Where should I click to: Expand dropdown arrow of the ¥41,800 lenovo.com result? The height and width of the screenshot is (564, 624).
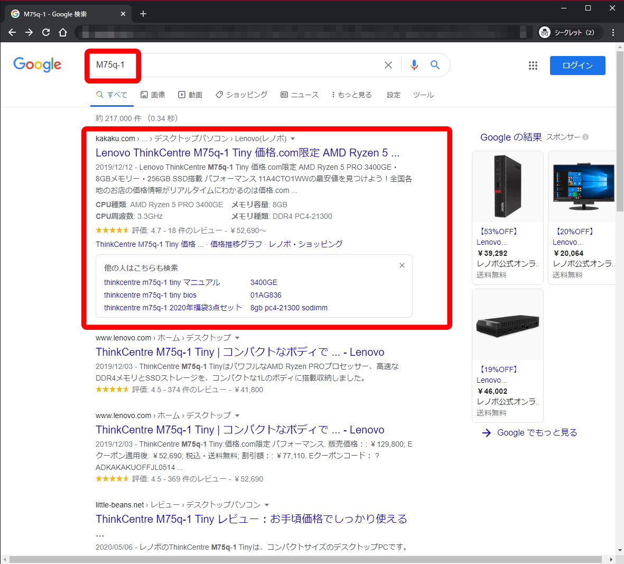237,338
